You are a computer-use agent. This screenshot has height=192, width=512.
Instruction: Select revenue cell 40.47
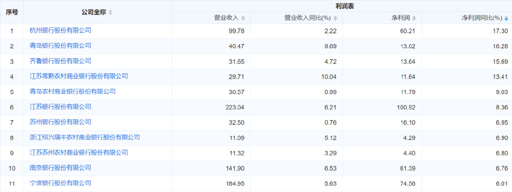coord(236,46)
